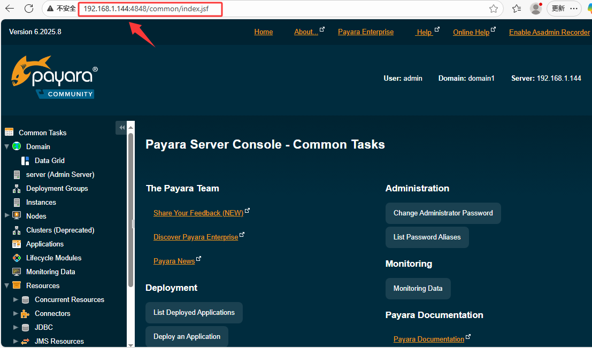Image resolution: width=592 pixels, height=348 pixels.
Task: Collapse the sidebar with the double-arrow icon
Action: (121, 127)
